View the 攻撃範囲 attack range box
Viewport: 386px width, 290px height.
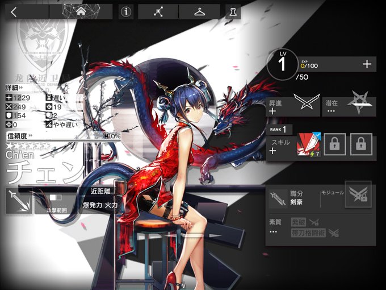[56, 203]
